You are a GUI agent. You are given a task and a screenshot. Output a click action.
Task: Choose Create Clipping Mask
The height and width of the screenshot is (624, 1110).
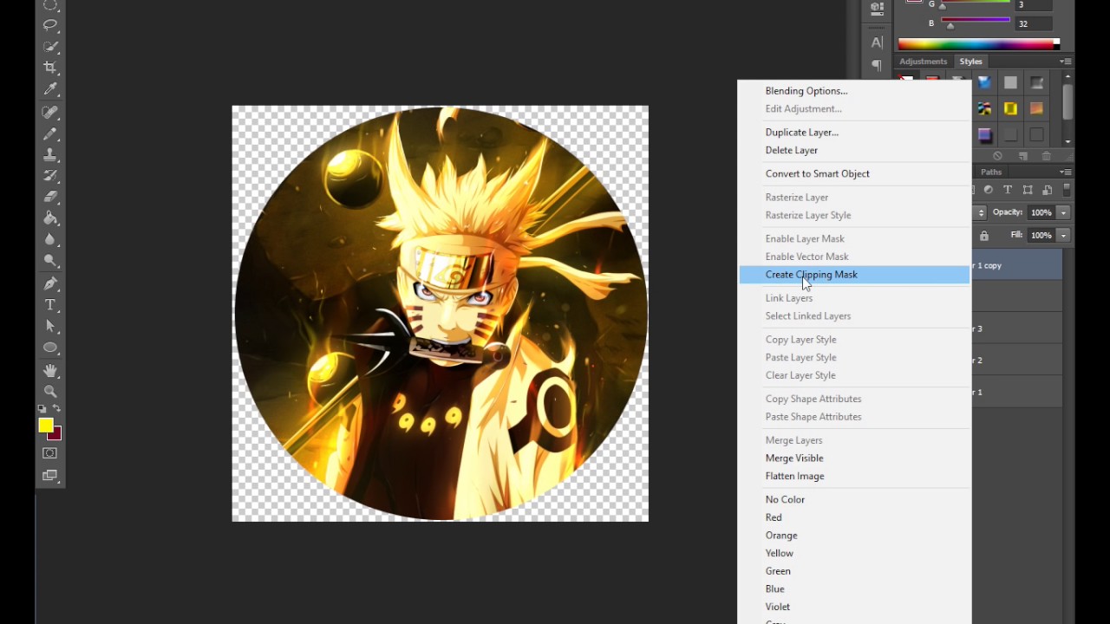854,275
